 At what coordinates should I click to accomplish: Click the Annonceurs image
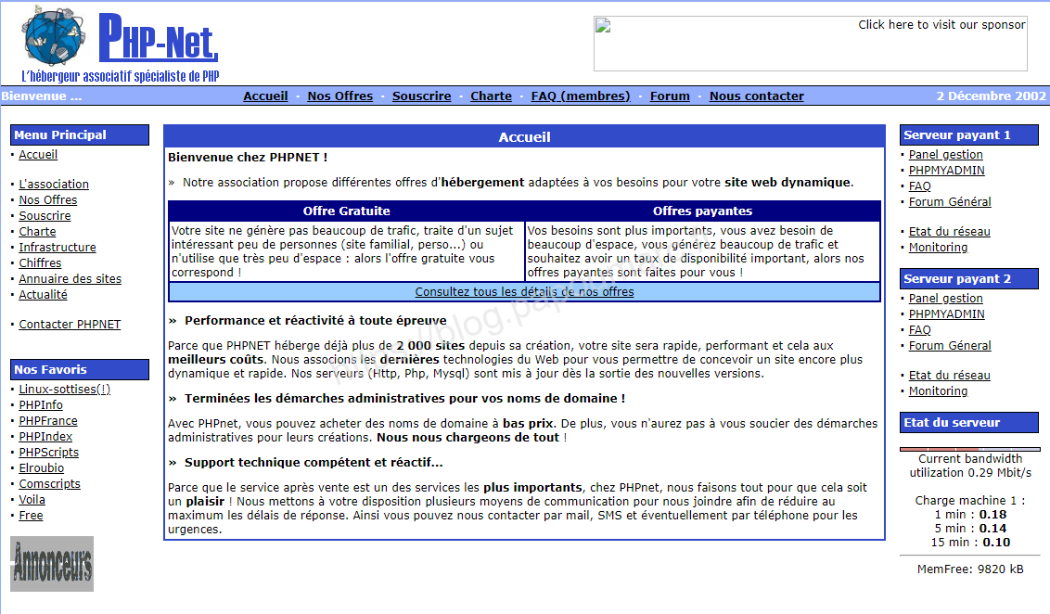[52, 563]
